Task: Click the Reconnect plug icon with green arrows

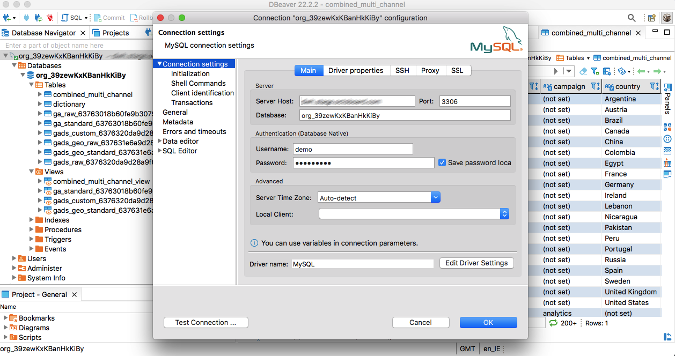Action: (x=39, y=18)
